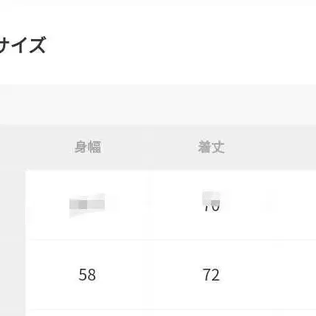316x316 pixels.
Task: Click the divider line above the 58 row
Action: click(171, 239)
